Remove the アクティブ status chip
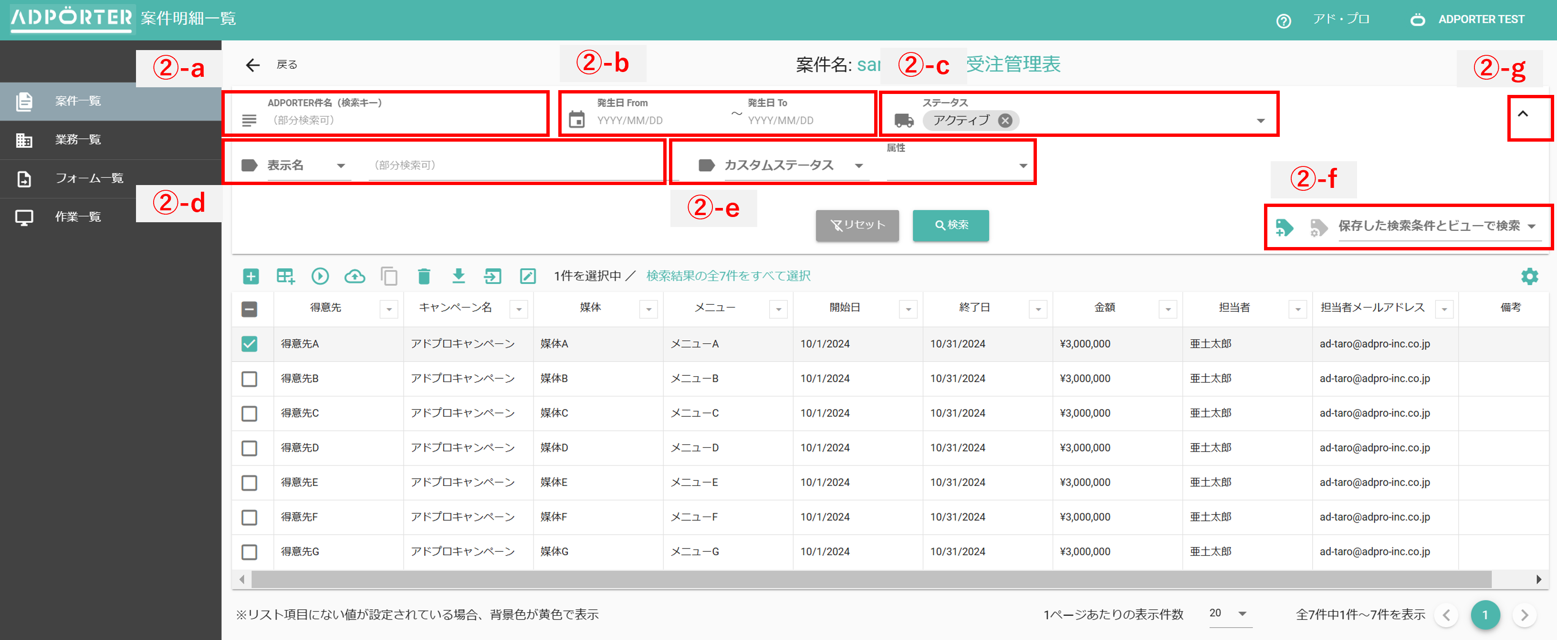1557x640 pixels. (x=1004, y=120)
